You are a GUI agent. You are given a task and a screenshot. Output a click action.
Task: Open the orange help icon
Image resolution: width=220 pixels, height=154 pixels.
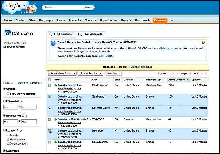(x=203, y=42)
